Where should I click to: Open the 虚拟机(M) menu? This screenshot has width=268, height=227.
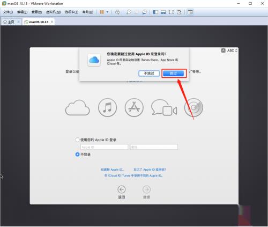54,12
